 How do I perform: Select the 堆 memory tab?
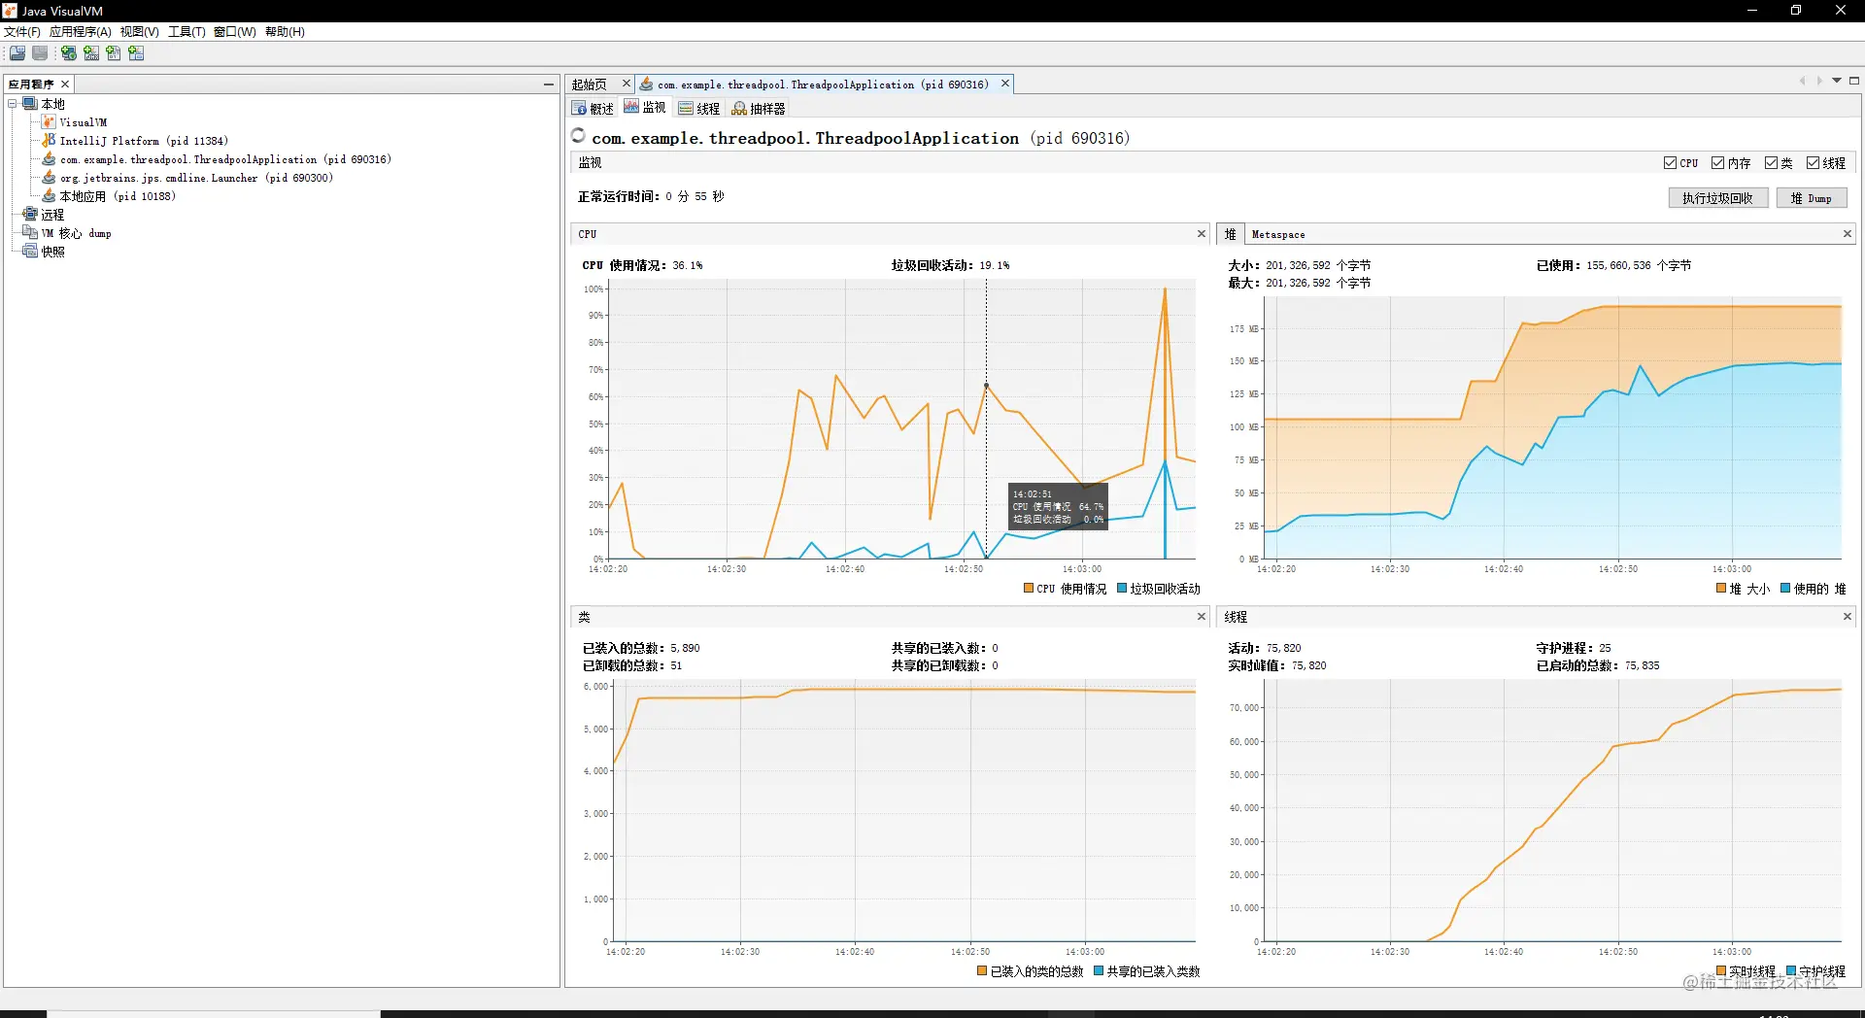point(1230,234)
